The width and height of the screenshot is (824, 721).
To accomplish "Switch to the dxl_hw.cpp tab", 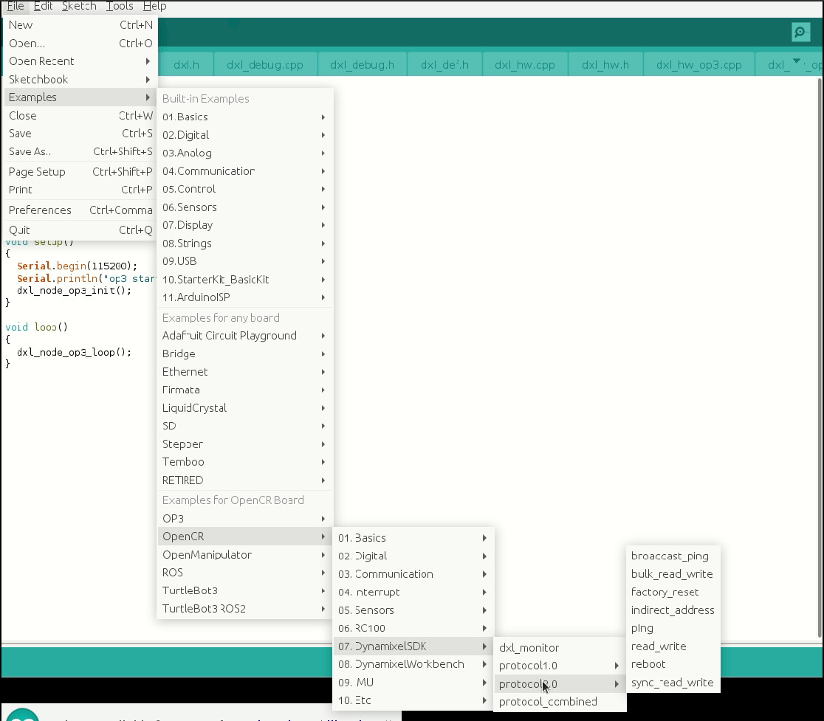I will (x=524, y=65).
